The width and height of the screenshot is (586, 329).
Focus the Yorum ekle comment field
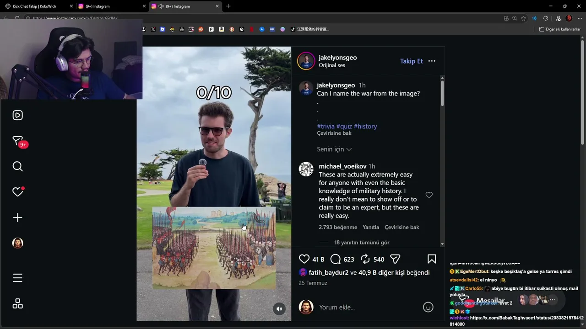369,307
